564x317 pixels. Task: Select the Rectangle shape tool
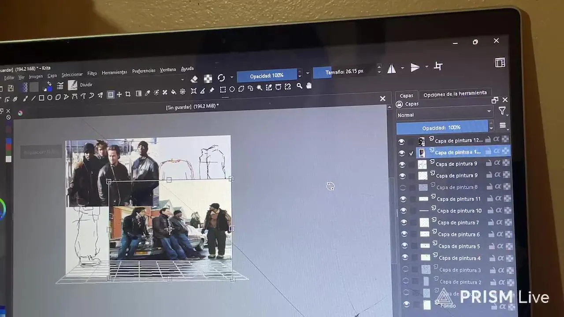41,98
